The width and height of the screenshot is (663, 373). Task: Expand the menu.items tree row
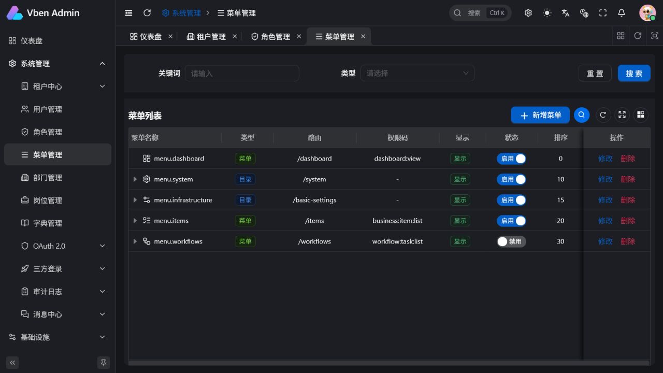tap(135, 221)
